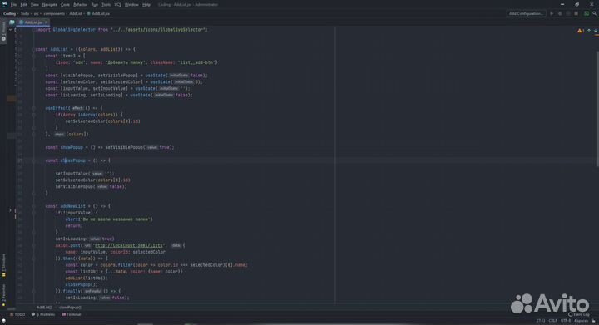The image size is (599, 325).
Task: Click the Todo breadcrumb in navigation bar
Action: tap(25, 13)
